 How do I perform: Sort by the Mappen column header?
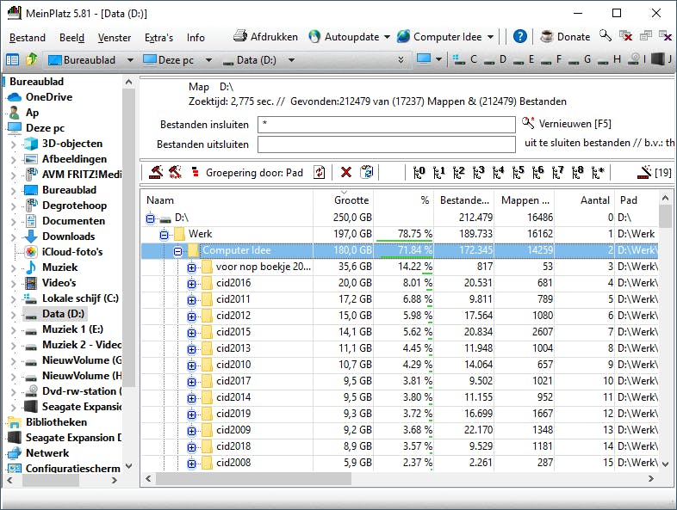[x=525, y=200]
